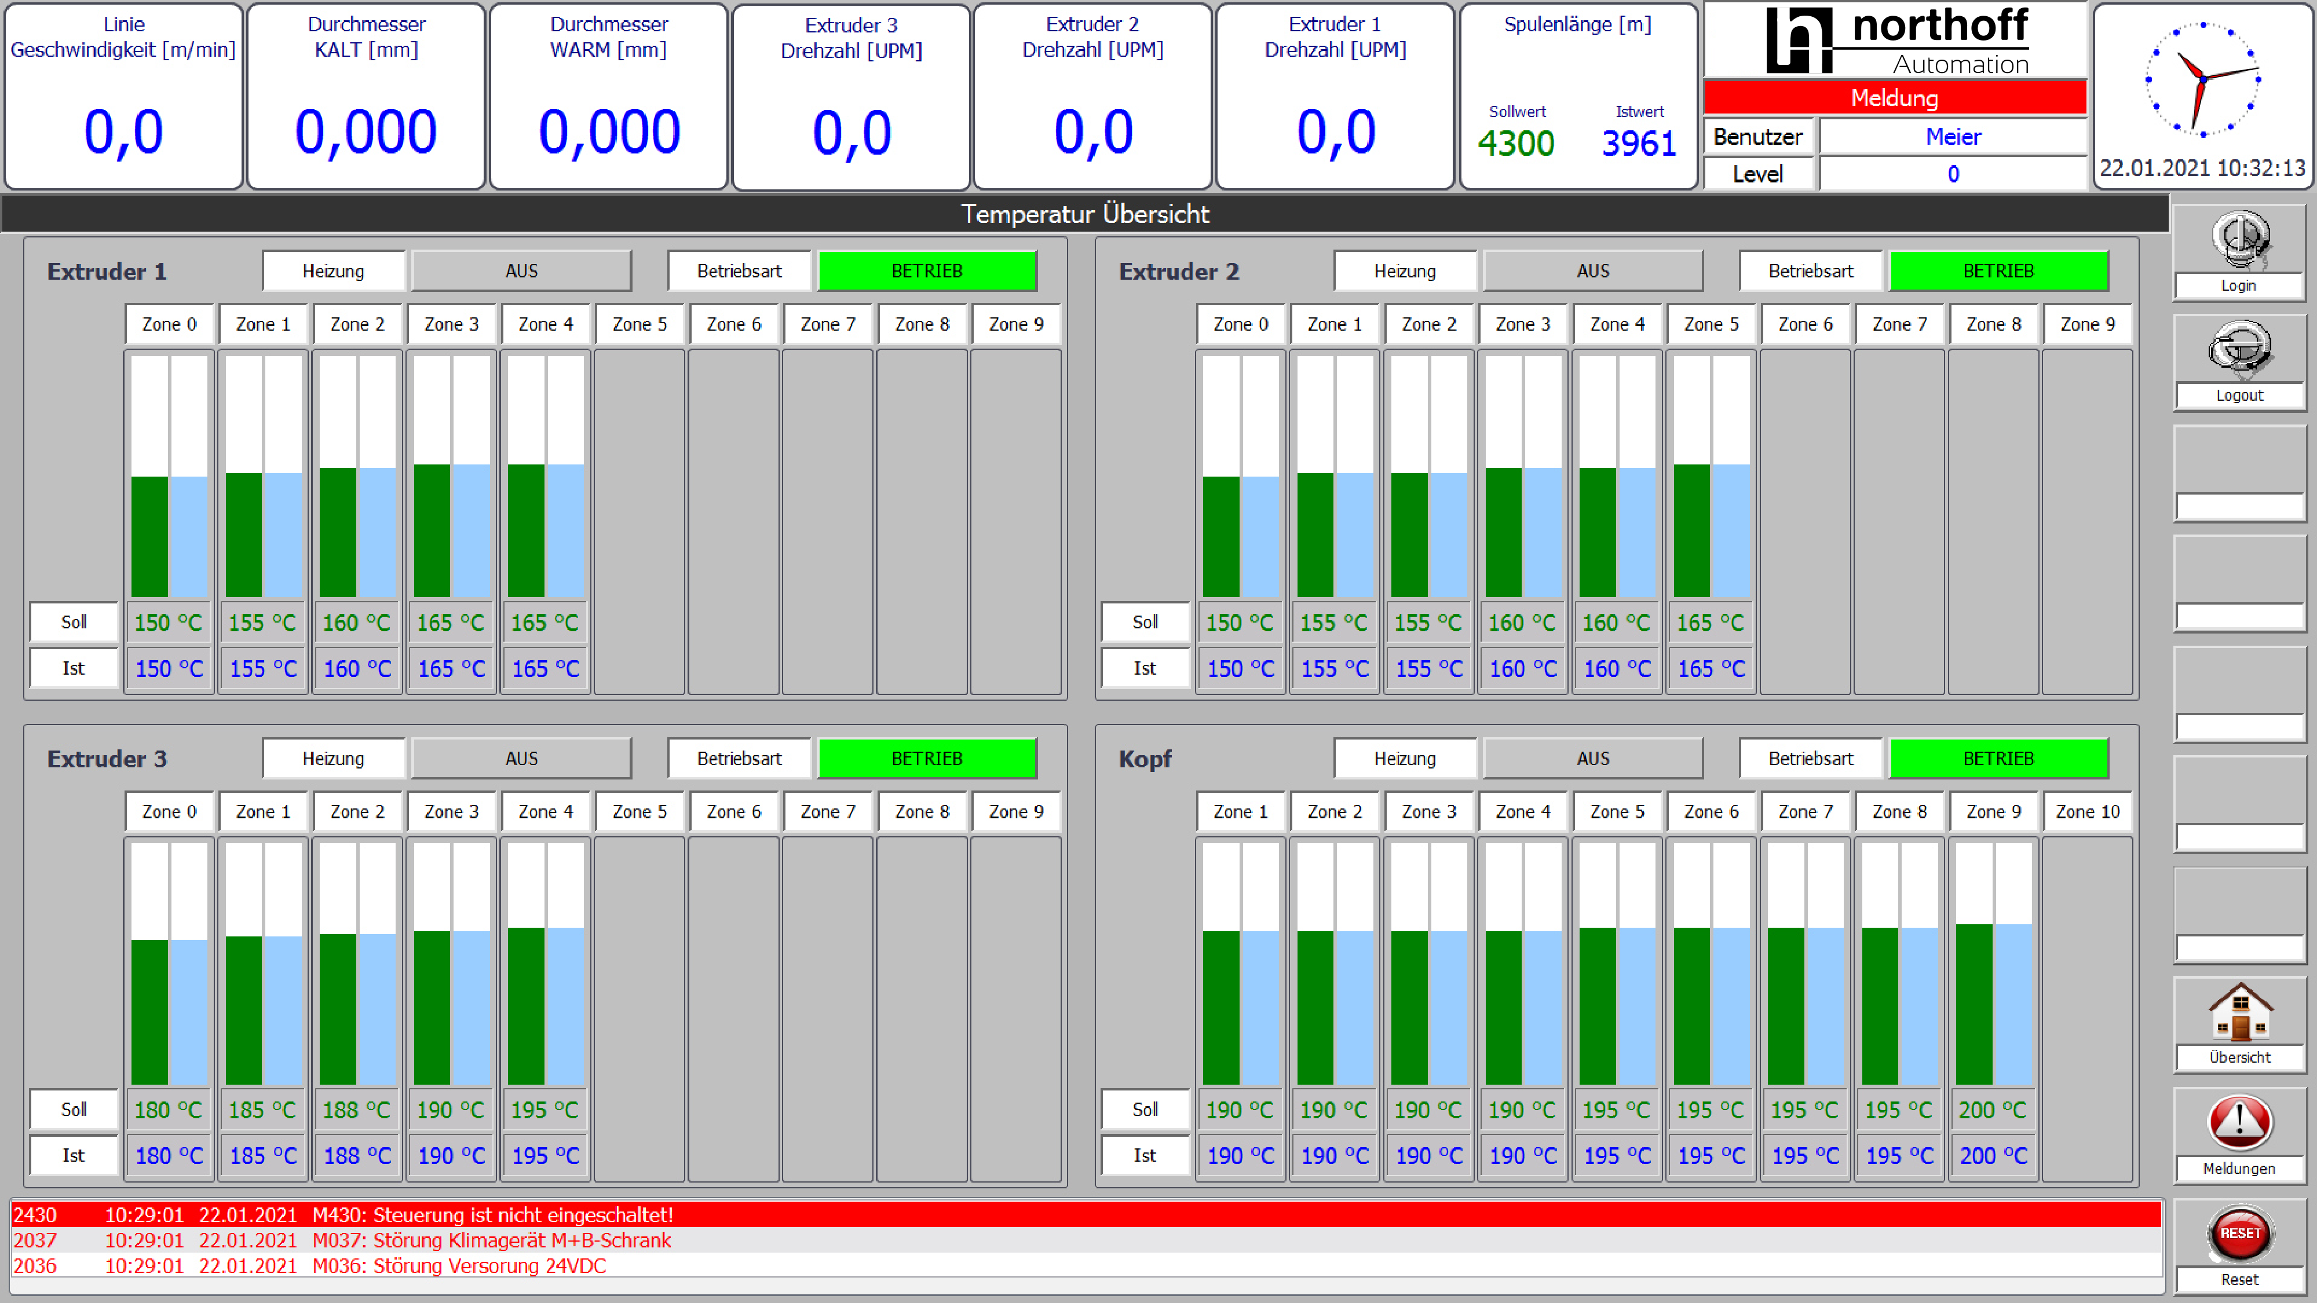Open the Meldungen warning page
The height and width of the screenshot is (1303, 2317).
pyautogui.click(x=2239, y=1122)
